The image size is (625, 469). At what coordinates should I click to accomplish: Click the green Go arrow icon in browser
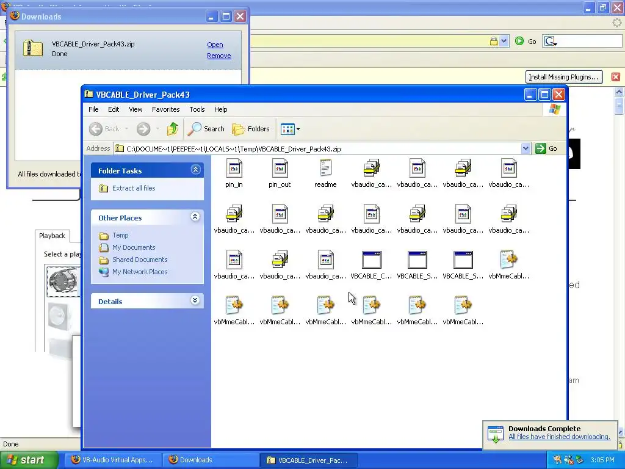[519, 41]
